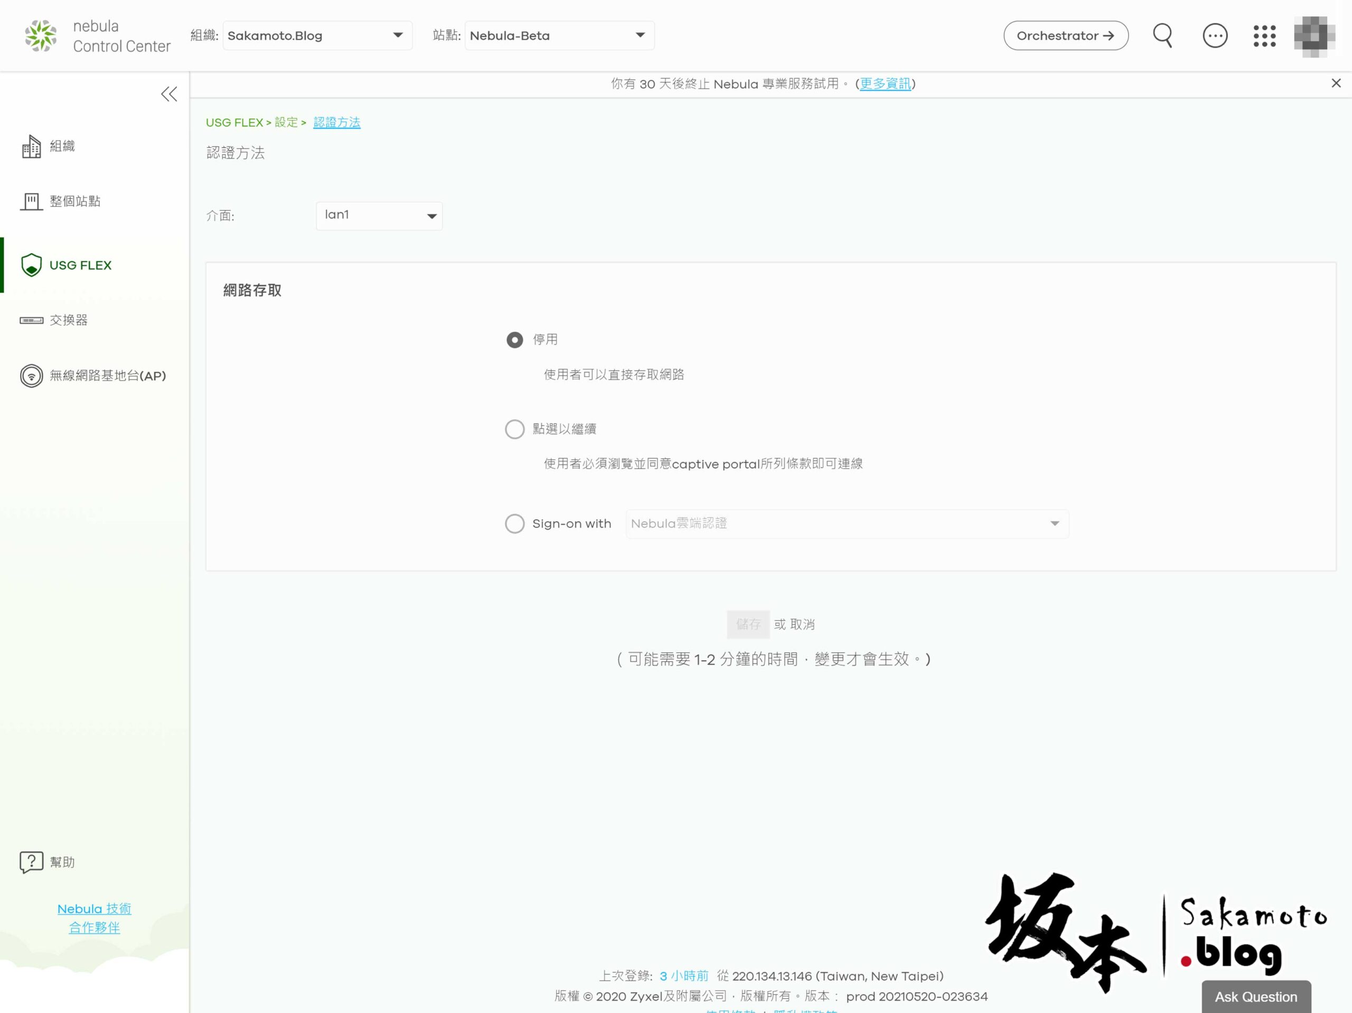Expand the Nebula雲端認證 dropdown
Viewport: 1352px width, 1013px height.
tap(847, 524)
